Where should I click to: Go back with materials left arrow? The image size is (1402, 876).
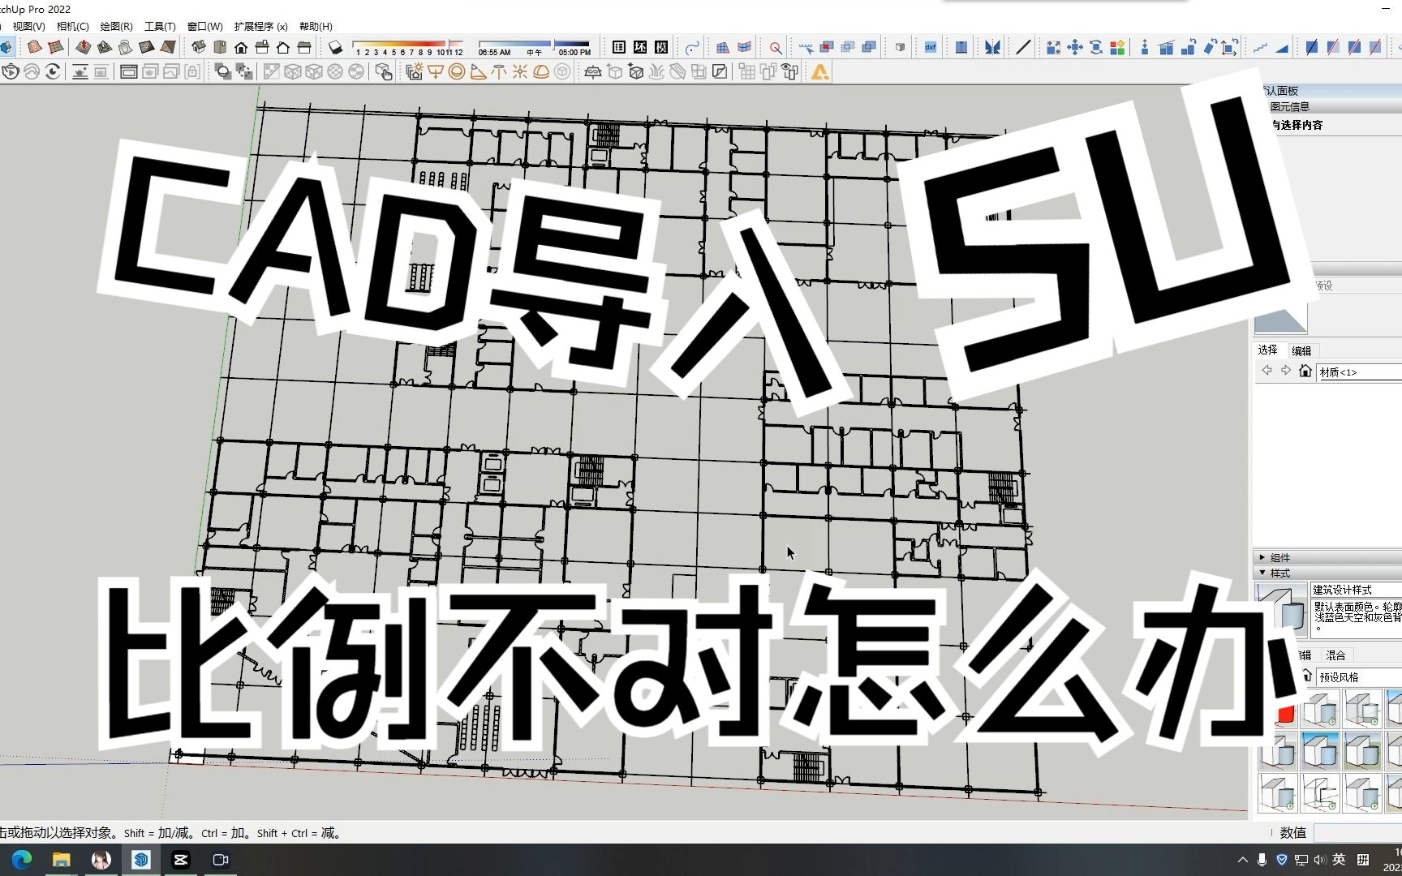coord(1267,371)
